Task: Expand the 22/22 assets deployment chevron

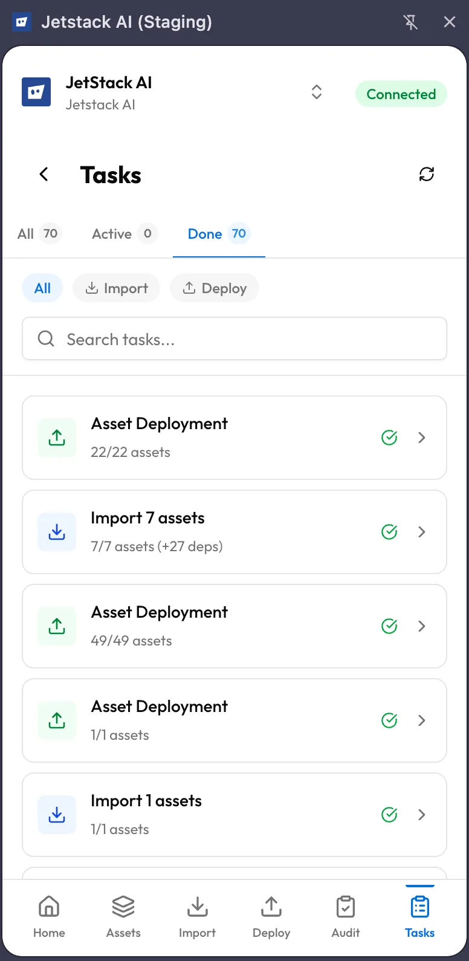Action: point(422,438)
